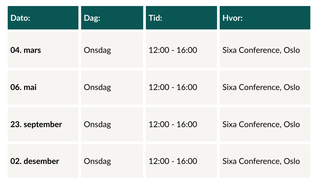The image size is (318, 184).
Task: Select the 06. mai date cell
Action: tap(43, 88)
